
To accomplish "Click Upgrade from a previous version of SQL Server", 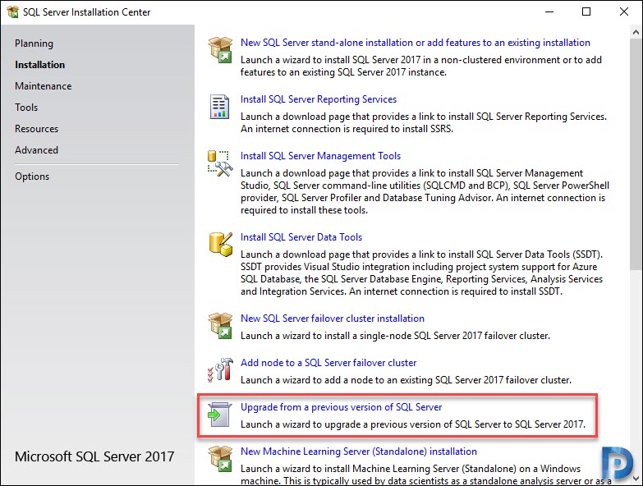I will click(x=341, y=407).
